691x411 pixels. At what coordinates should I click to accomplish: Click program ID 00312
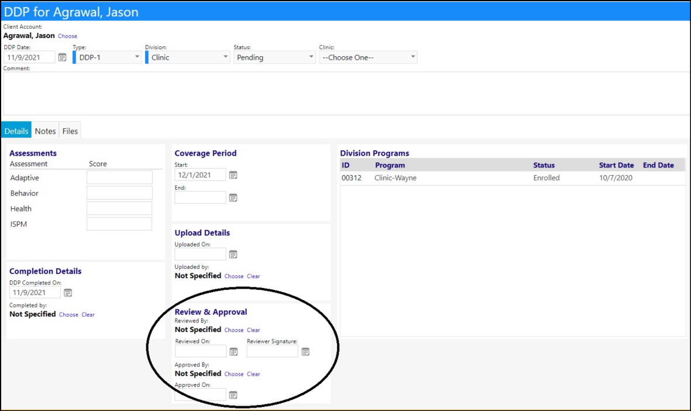[351, 178]
